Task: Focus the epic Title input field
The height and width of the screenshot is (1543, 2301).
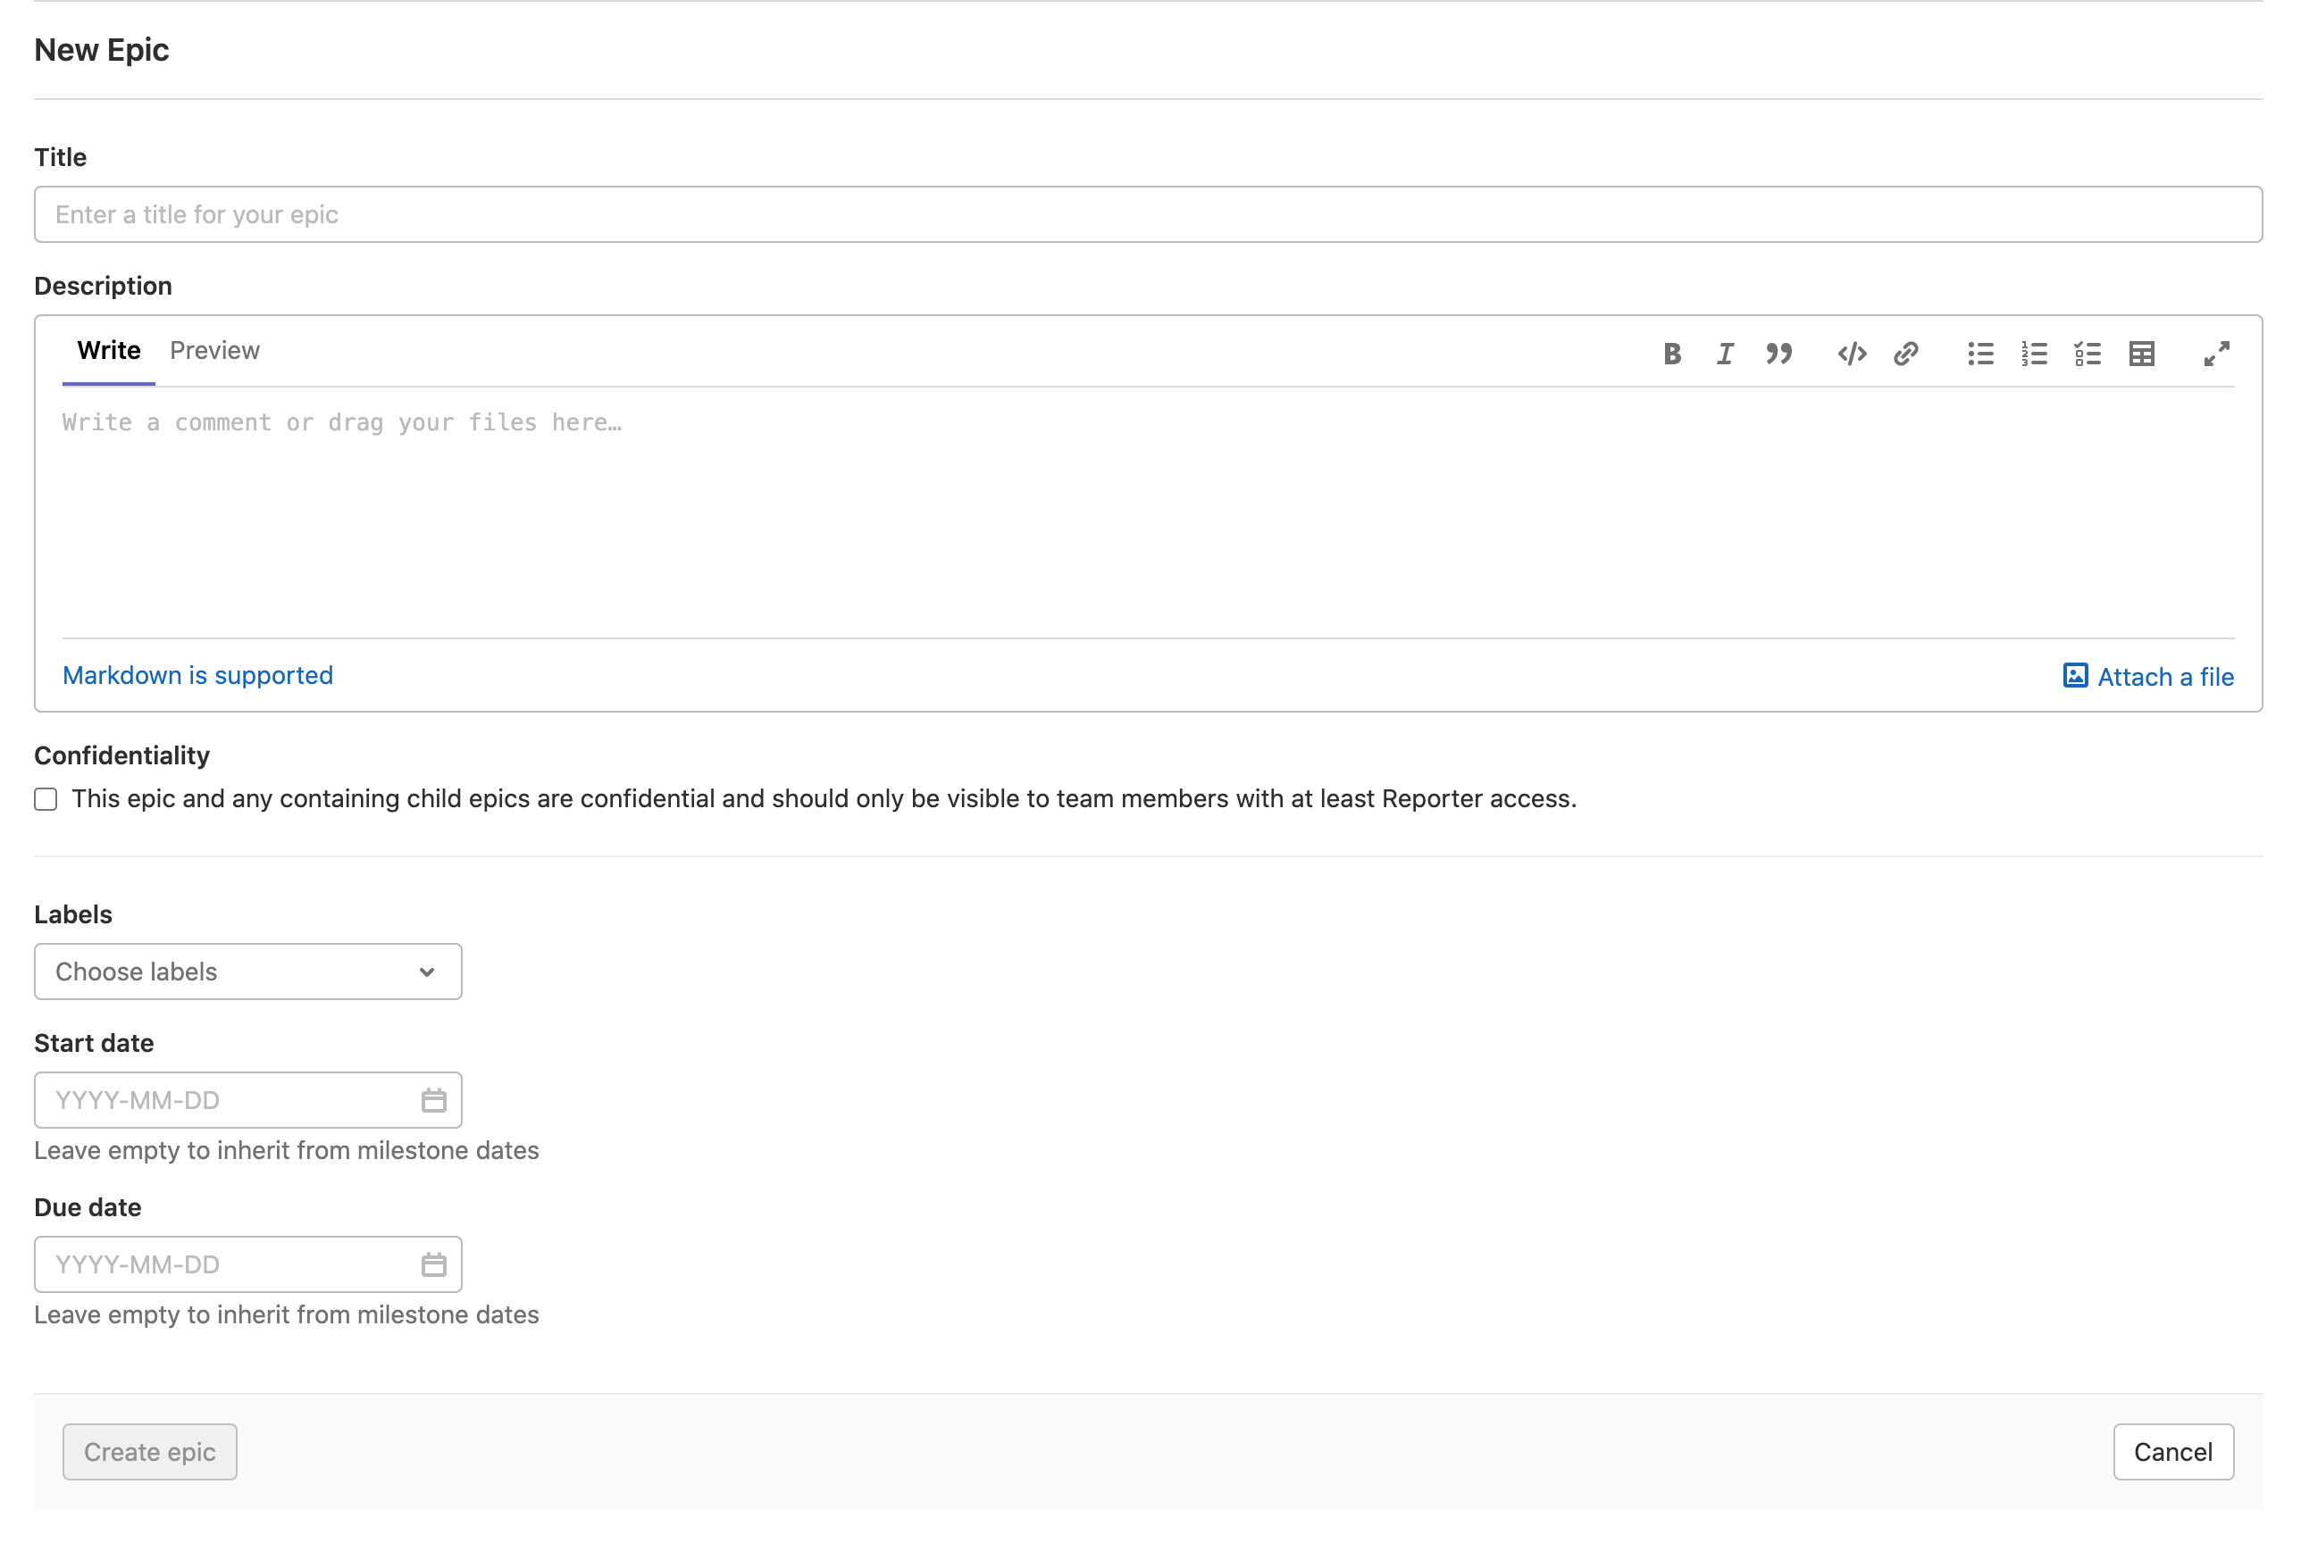Action: pyautogui.click(x=1148, y=214)
